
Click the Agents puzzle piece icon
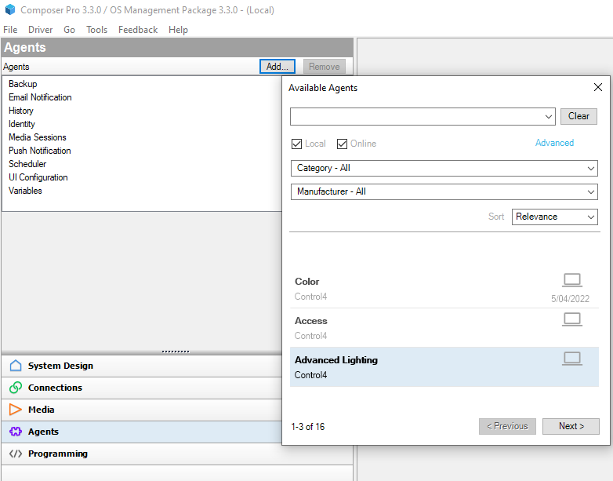(x=16, y=432)
